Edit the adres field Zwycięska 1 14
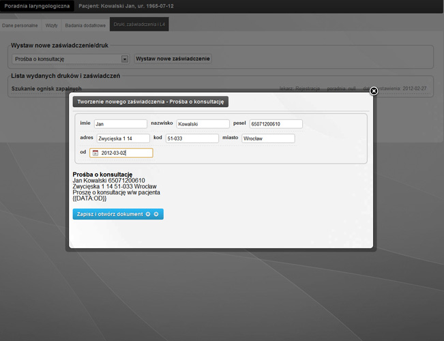The height and width of the screenshot is (341, 444). tap(123, 138)
